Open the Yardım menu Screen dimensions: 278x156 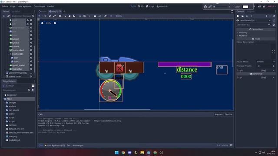pyautogui.click(x=50, y=6)
